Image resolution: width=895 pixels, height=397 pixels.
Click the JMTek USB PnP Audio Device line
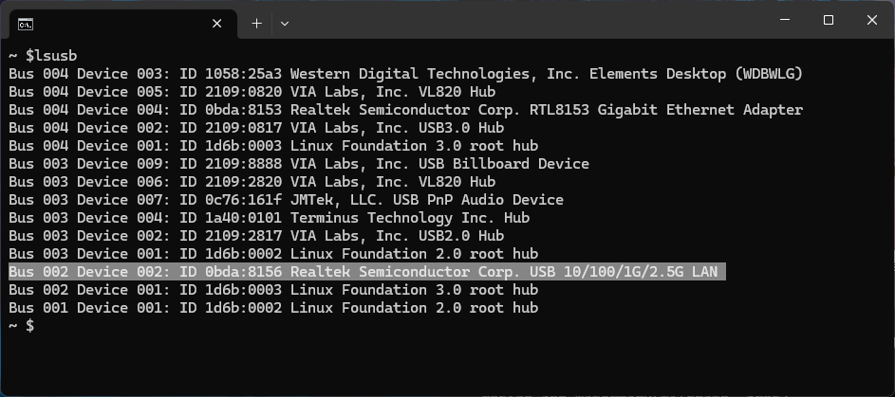point(286,200)
